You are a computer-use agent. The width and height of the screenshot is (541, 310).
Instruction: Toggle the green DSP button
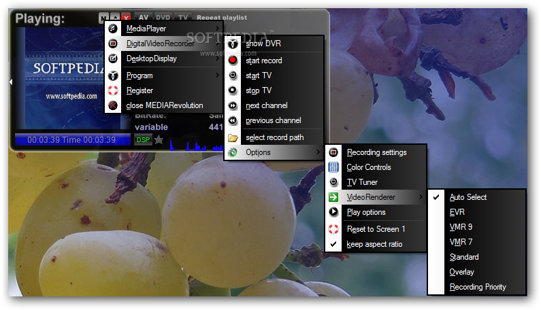coord(143,139)
